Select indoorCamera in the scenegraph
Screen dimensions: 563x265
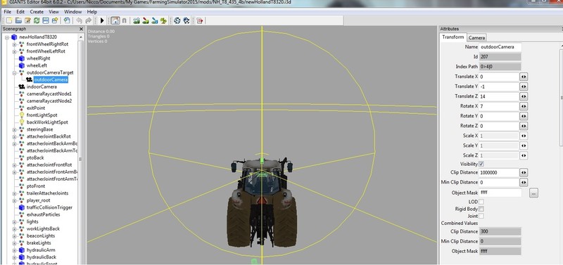(42, 86)
